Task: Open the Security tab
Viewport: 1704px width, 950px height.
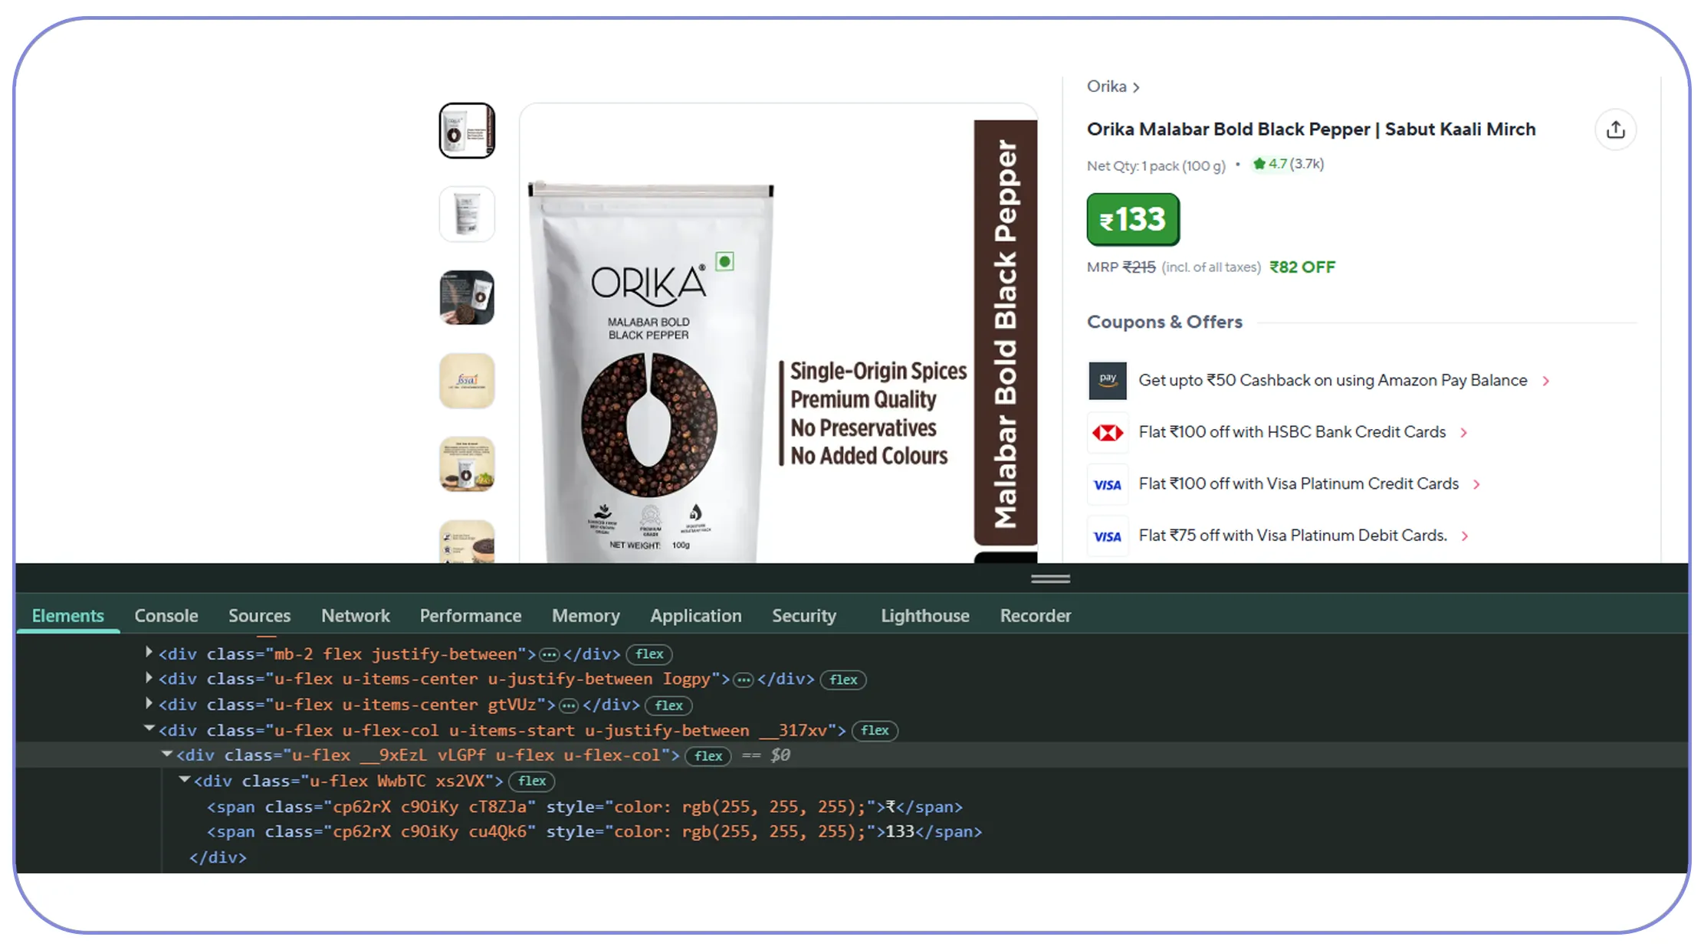Action: (x=804, y=616)
